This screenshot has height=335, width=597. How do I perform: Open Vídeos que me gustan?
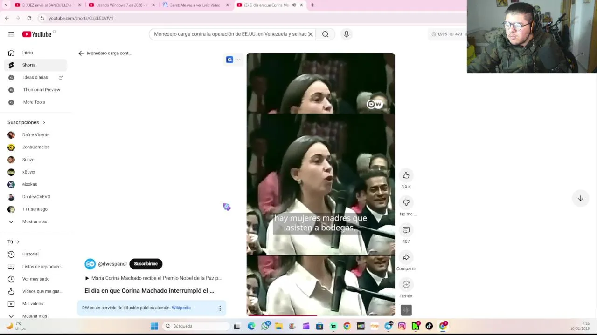pyautogui.click(x=35, y=291)
